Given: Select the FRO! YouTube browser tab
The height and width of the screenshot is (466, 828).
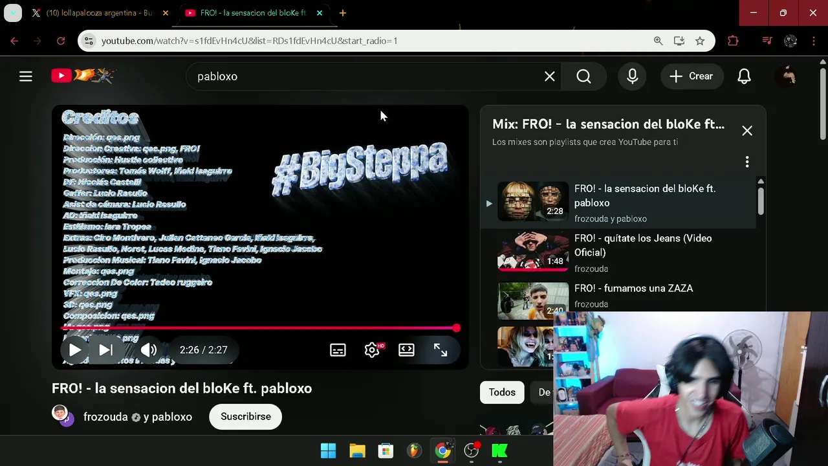Looking at the screenshot, I should click(x=254, y=13).
